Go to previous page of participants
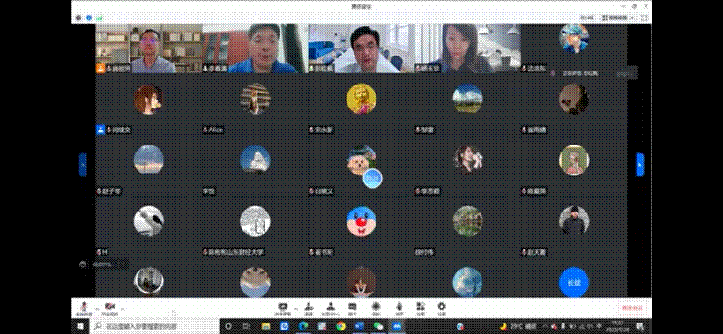 click(x=83, y=165)
